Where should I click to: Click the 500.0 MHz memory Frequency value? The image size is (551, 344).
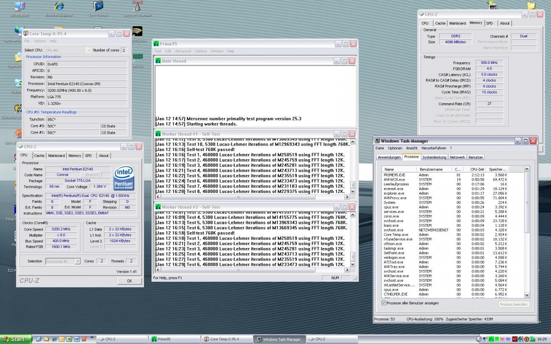[489, 63]
